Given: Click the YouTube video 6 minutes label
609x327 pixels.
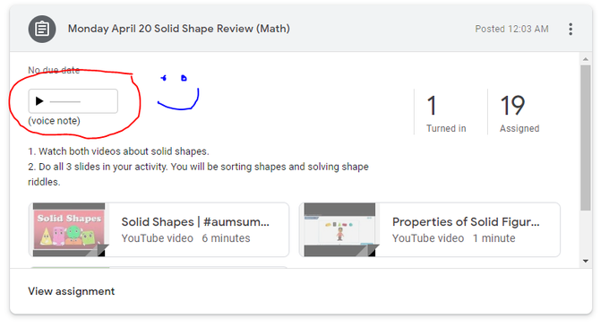Looking at the screenshot, I should coord(185,238).
